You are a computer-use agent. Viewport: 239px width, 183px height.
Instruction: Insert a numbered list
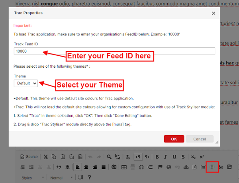23,167
